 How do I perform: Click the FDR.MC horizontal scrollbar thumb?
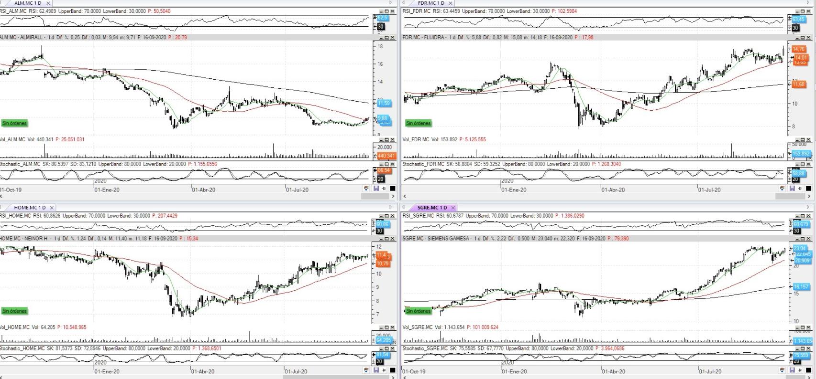tap(790, 196)
